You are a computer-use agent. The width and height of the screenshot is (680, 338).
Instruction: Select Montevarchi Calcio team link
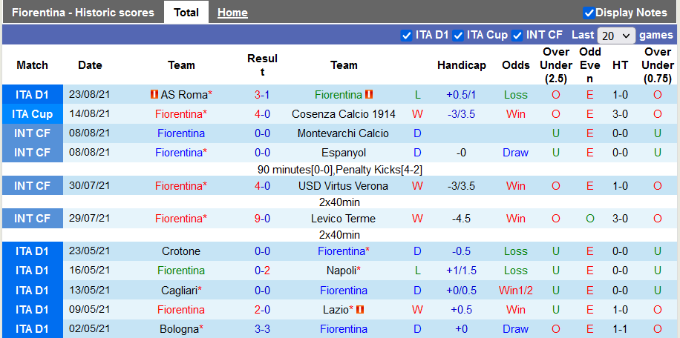[x=343, y=133]
